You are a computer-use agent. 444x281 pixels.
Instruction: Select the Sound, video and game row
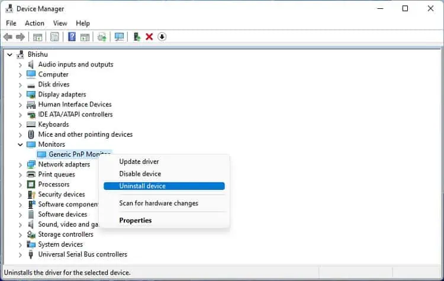pyautogui.click(x=68, y=224)
